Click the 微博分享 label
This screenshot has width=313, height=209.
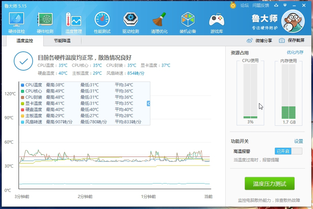coord(264,40)
